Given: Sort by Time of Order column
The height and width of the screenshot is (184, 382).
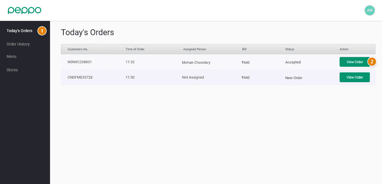Looking at the screenshot, I should 135,49.
